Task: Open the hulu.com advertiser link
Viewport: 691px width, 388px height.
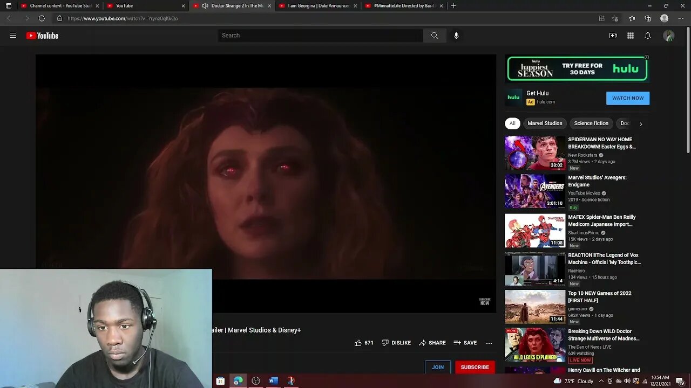Action: pos(546,102)
